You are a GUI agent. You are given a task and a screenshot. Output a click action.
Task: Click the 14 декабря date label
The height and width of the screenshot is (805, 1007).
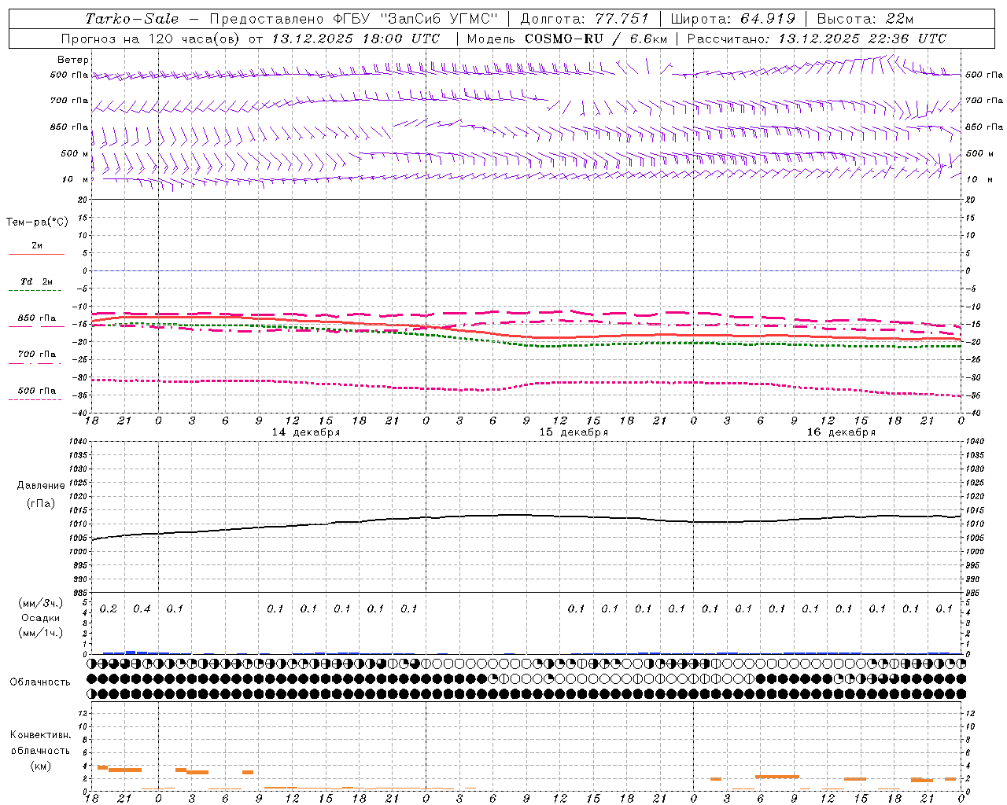pos(306,432)
